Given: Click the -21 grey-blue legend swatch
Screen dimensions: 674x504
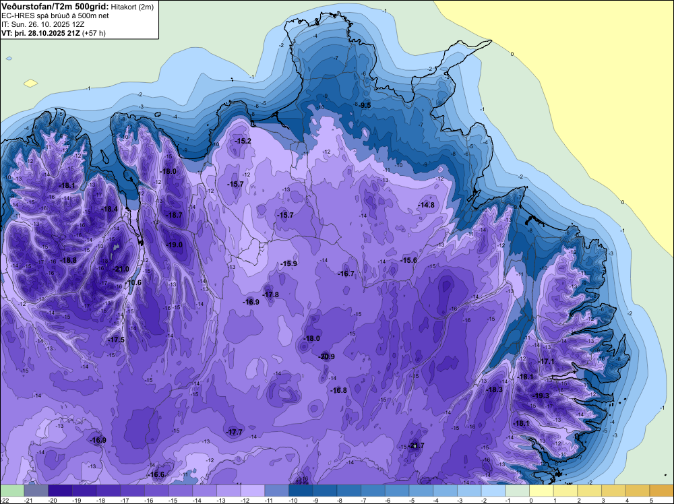Looking at the screenshot, I should tap(36, 491).
